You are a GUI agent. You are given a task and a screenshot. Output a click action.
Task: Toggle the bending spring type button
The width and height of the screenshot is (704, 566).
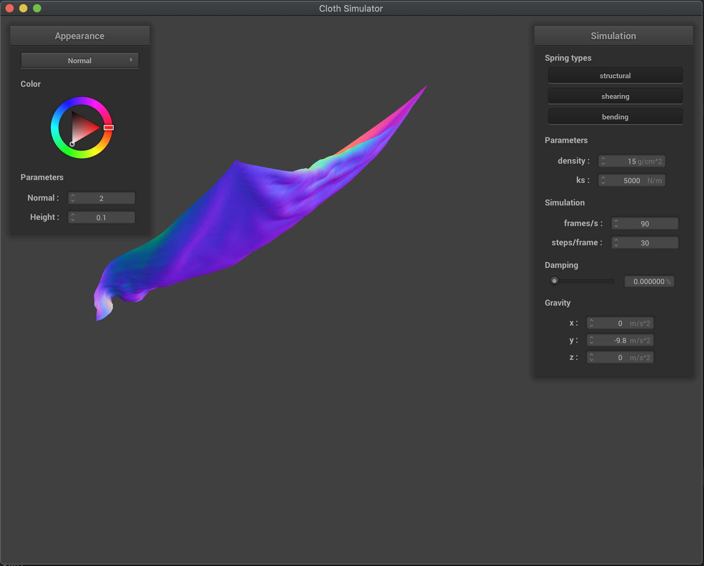pos(615,117)
